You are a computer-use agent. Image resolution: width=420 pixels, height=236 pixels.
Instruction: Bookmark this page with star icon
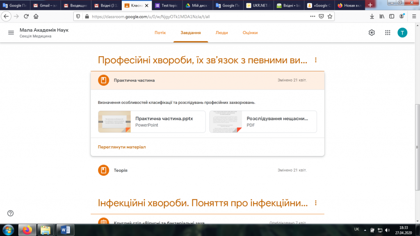coord(330,16)
